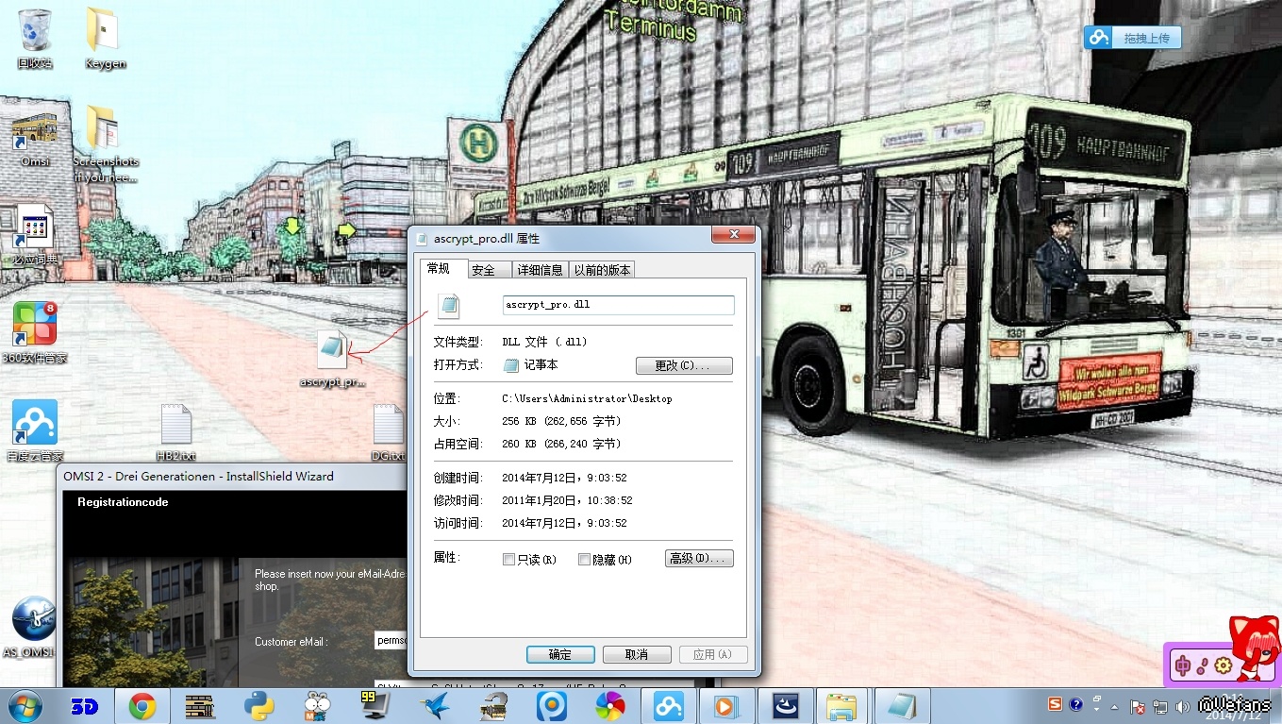This screenshot has width=1282, height=724.
Task: Open the HB2.txt text file
Action: click(x=176, y=426)
